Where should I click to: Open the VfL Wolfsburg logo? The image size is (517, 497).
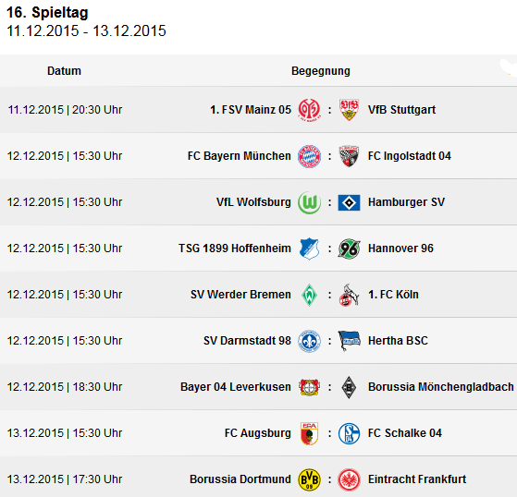coord(309,202)
